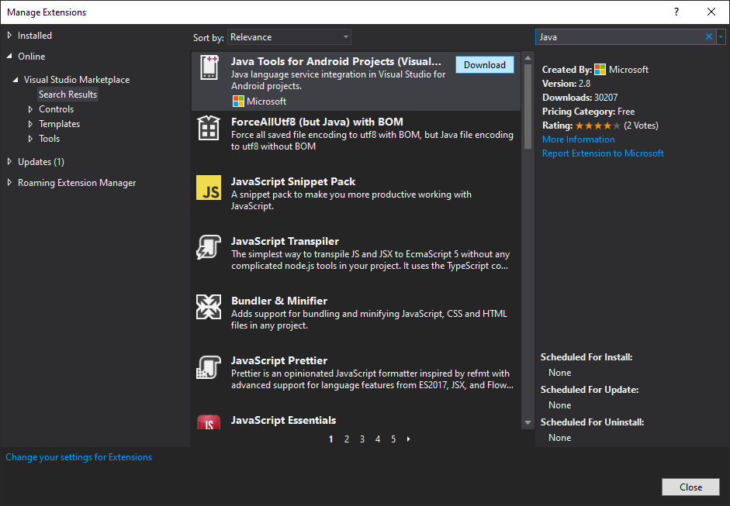
Task: Select Search Results in the tree
Action: [68, 95]
